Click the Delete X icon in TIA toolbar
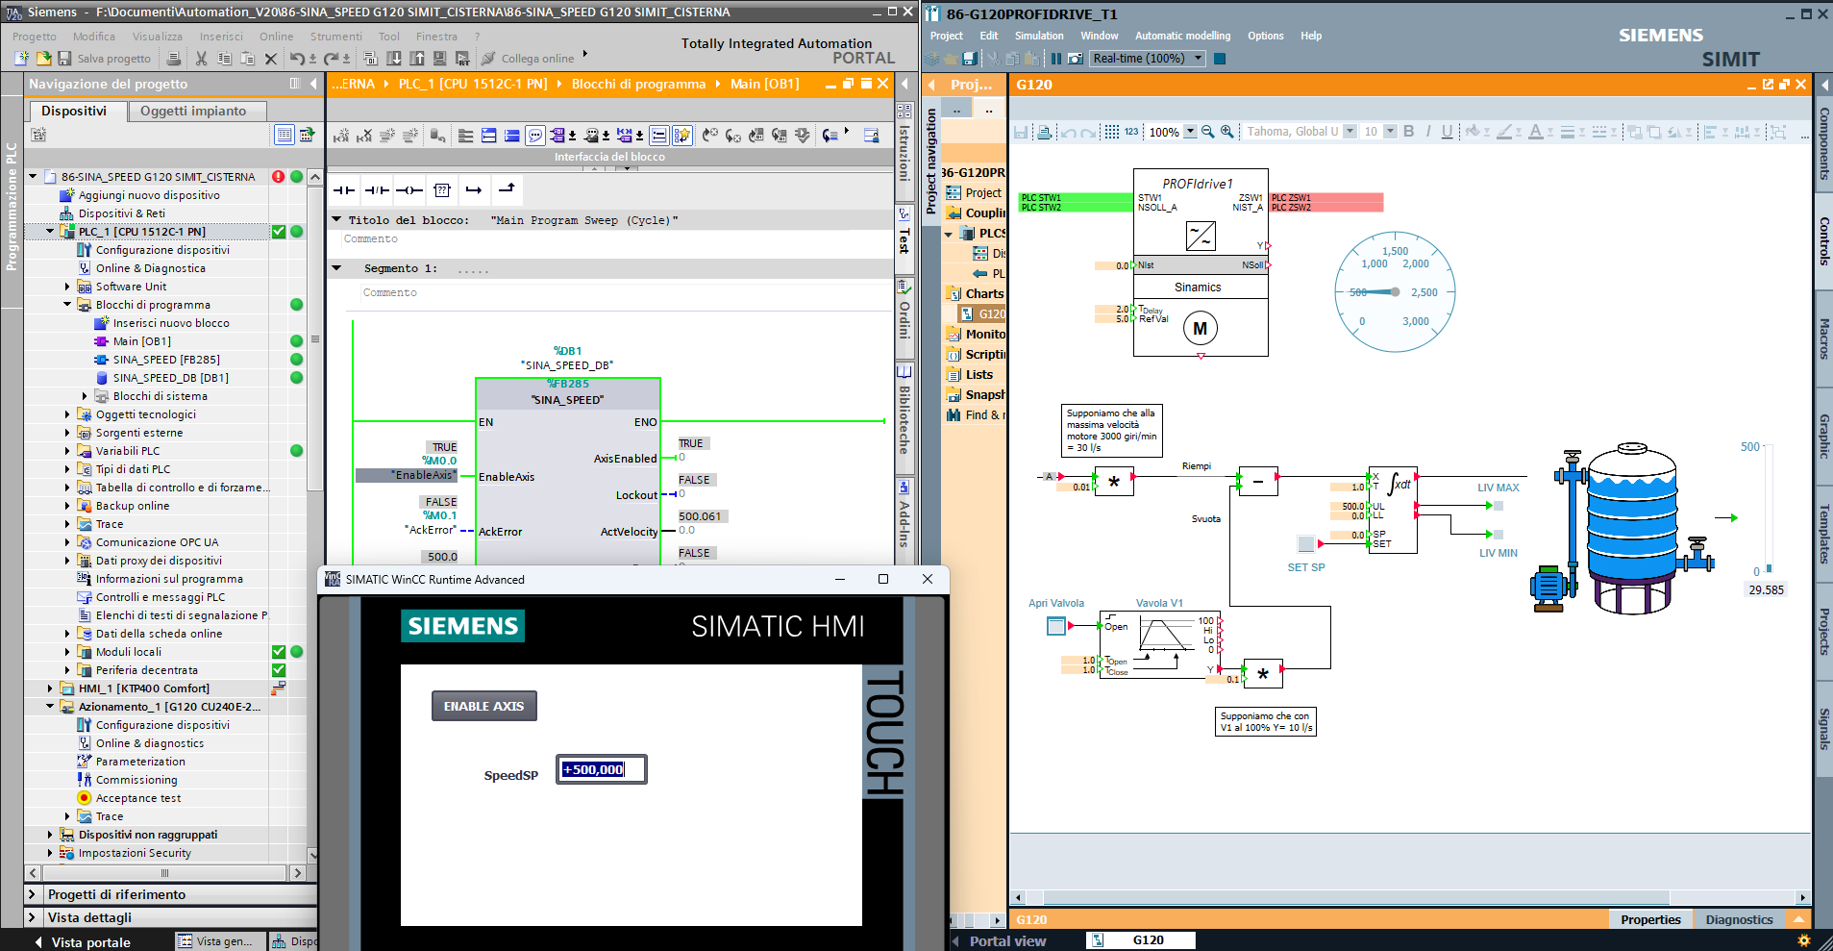The height and width of the screenshot is (951, 1833). click(271, 59)
